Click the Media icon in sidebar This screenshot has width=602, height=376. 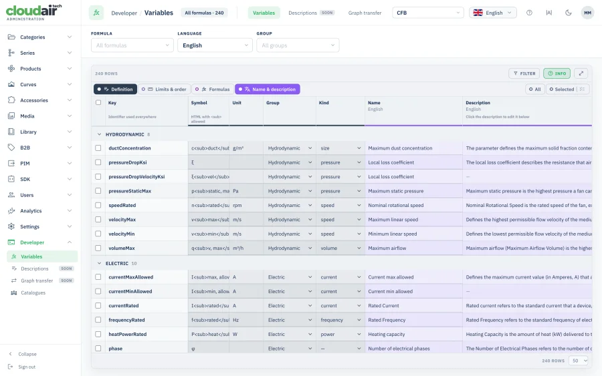(11, 116)
